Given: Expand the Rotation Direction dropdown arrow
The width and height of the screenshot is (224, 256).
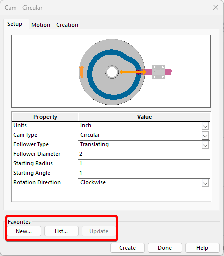Looking at the screenshot, I should [x=205, y=183].
